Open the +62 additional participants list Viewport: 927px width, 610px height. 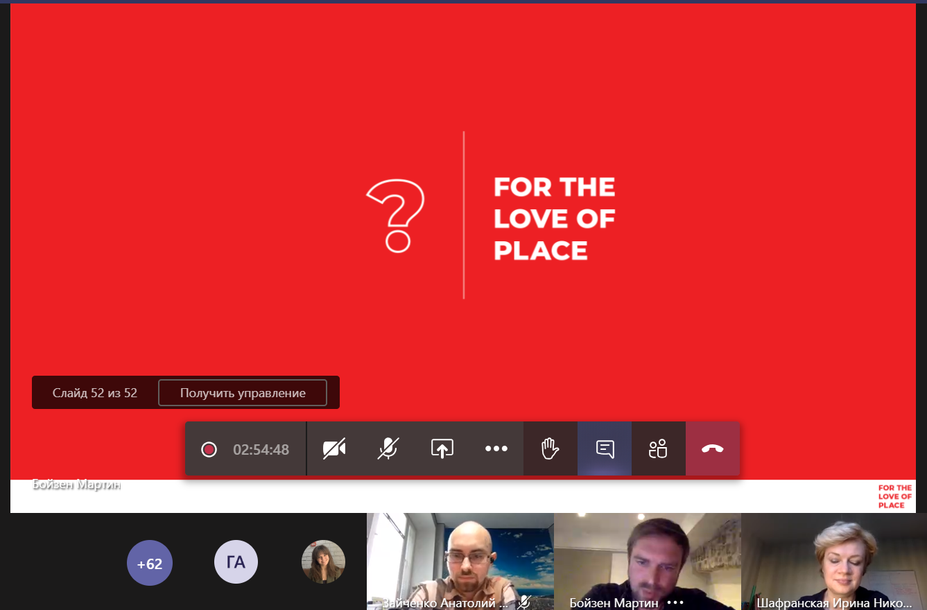coord(150,563)
